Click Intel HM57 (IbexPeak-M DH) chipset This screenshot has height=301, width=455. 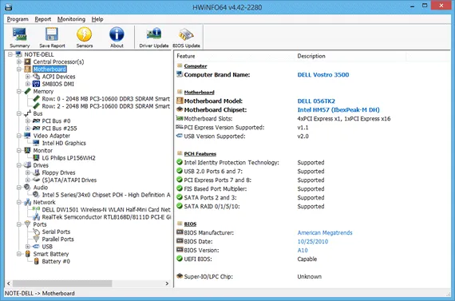click(338, 110)
